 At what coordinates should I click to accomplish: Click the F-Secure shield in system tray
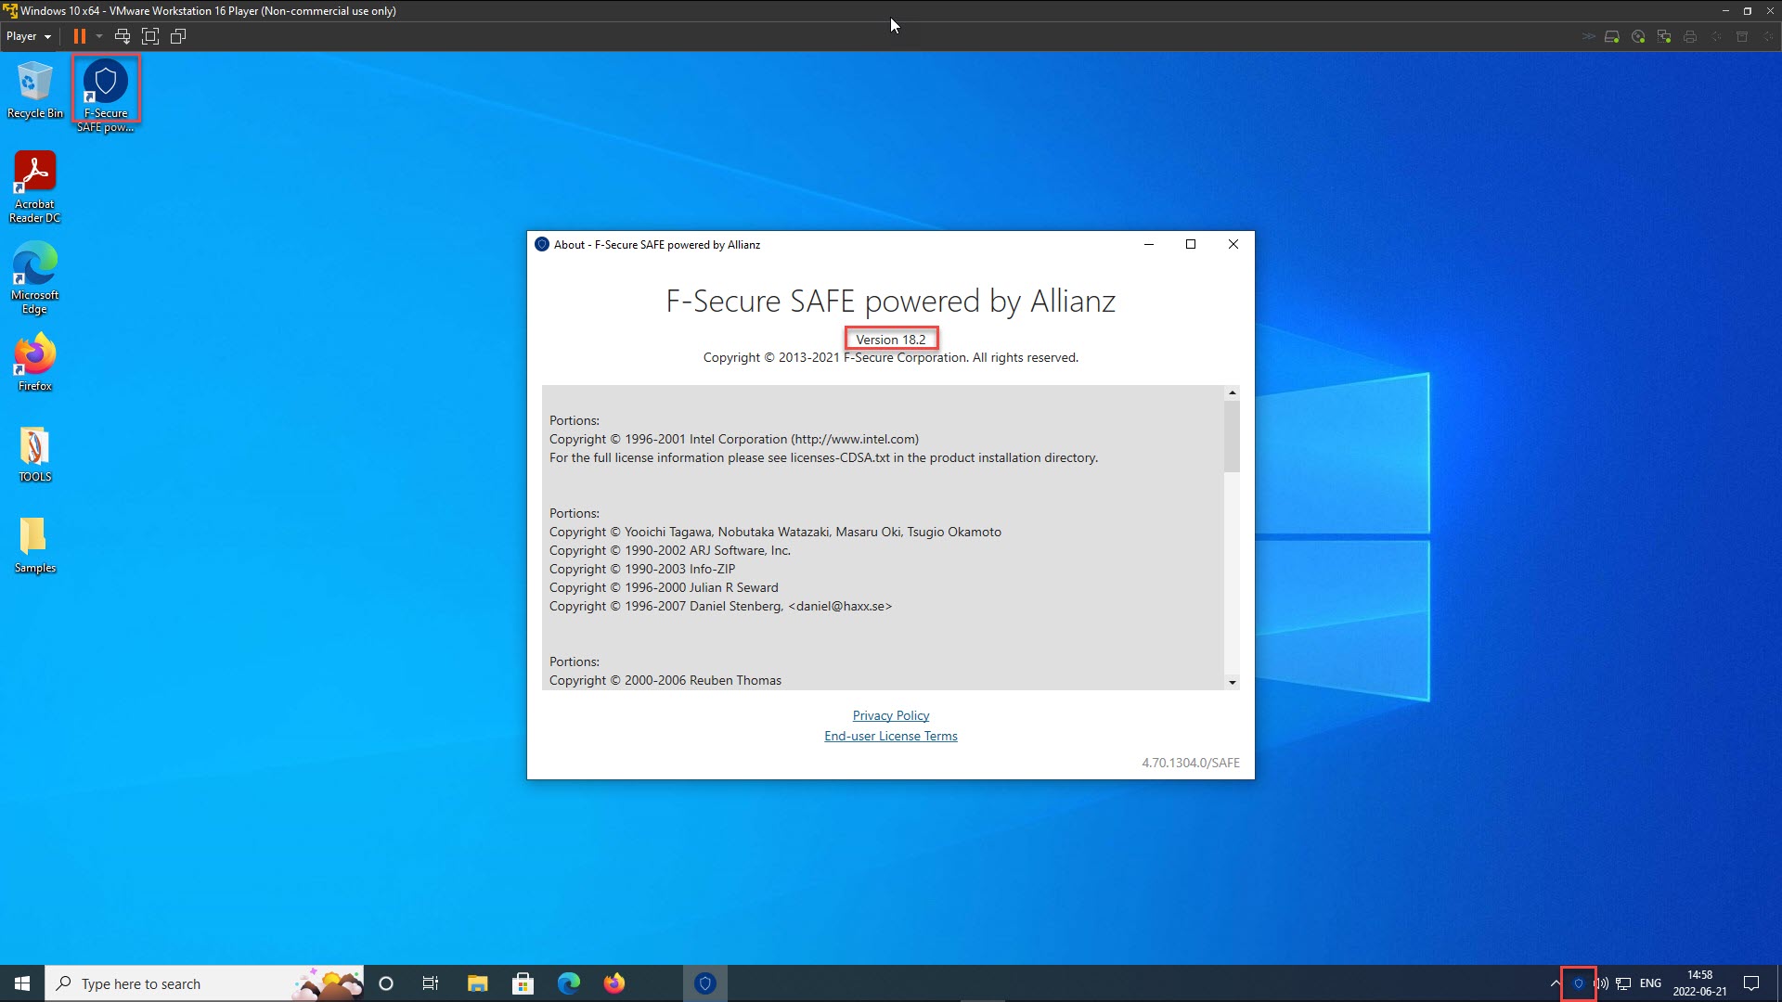click(x=1578, y=983)
